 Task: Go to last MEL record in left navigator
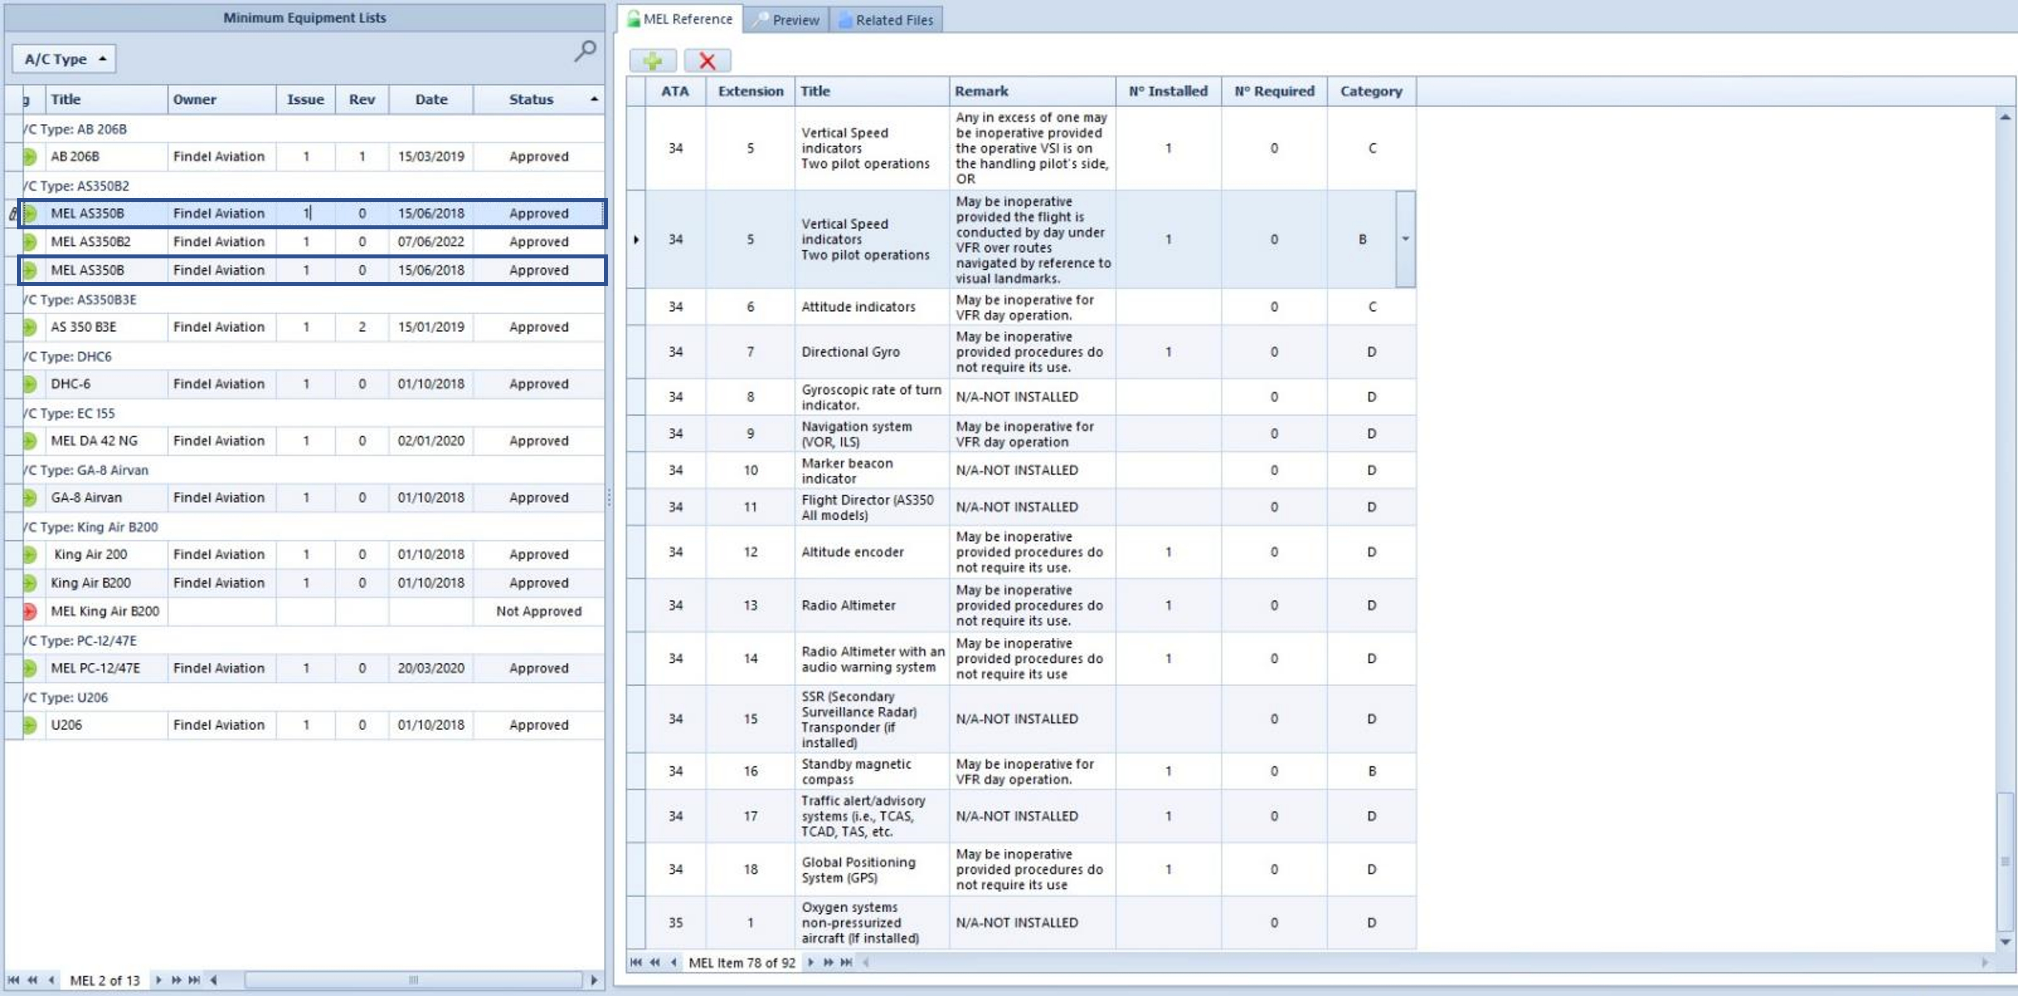(x=194, y=979)
